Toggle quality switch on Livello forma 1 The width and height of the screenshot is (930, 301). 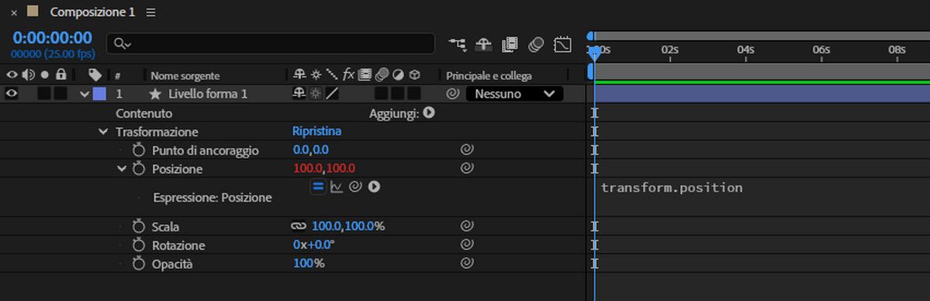pyautogui.click(x=332, y=94)
